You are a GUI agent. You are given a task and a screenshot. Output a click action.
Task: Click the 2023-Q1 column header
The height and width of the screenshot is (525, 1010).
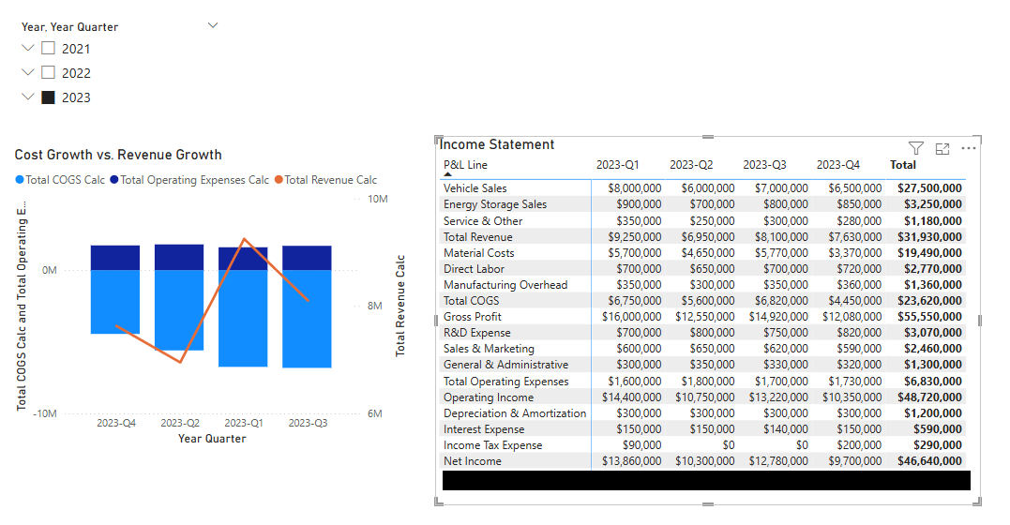pos(617,165)
